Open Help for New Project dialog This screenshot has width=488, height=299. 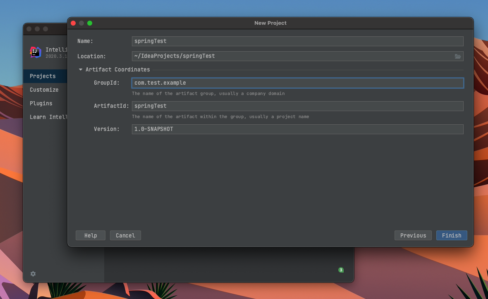(91, 235)
